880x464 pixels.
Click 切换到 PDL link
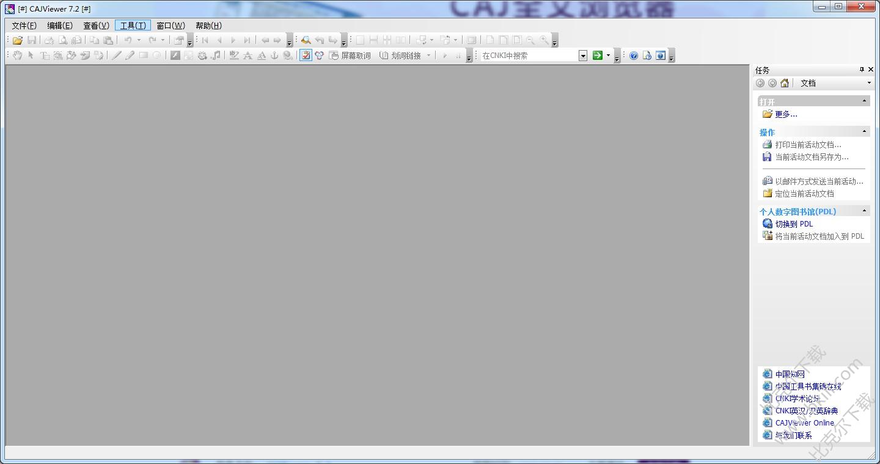pos(794,224)
